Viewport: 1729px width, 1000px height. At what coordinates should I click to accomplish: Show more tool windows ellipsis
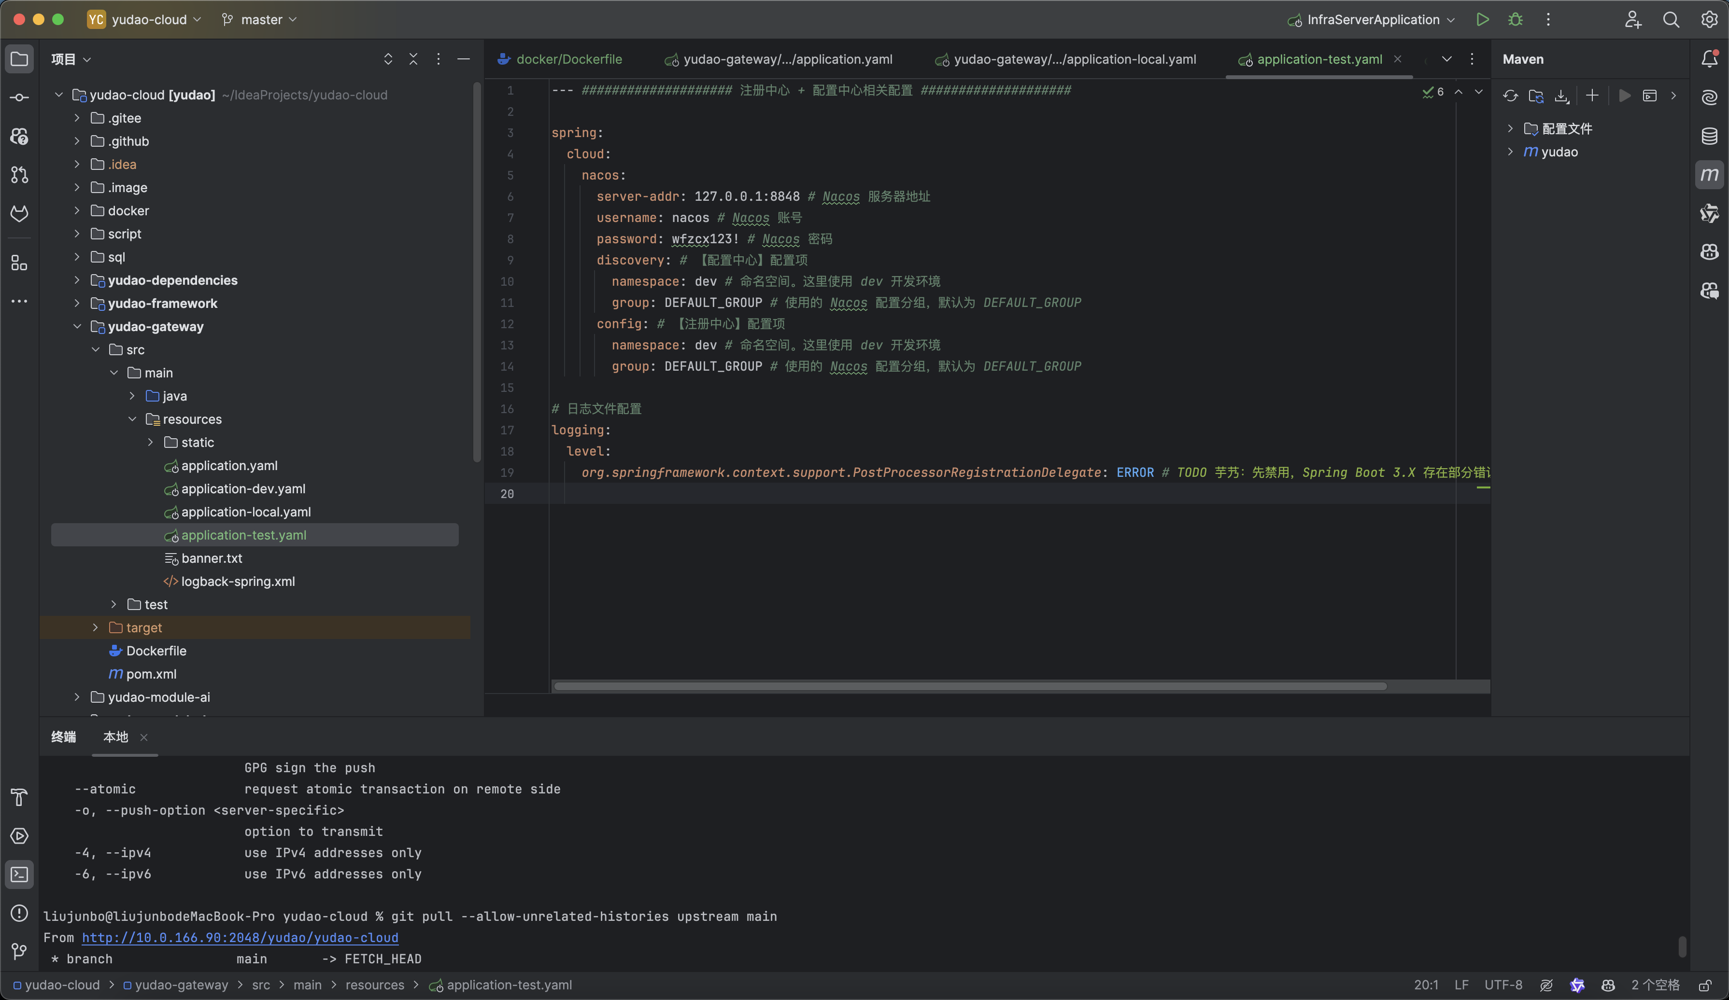(19, 301)
